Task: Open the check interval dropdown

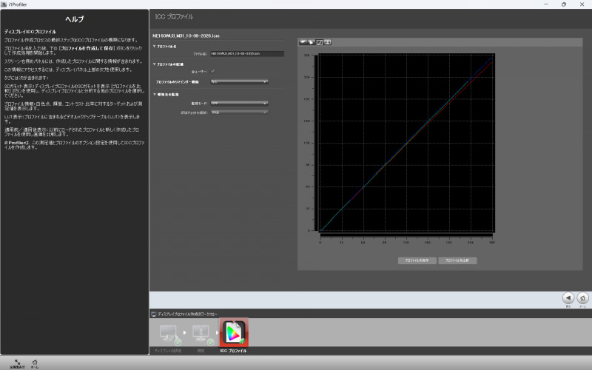Action: click(x=239, y=112)
